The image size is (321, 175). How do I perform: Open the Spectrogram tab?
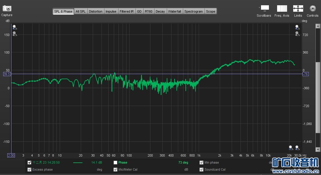[193, 11]
